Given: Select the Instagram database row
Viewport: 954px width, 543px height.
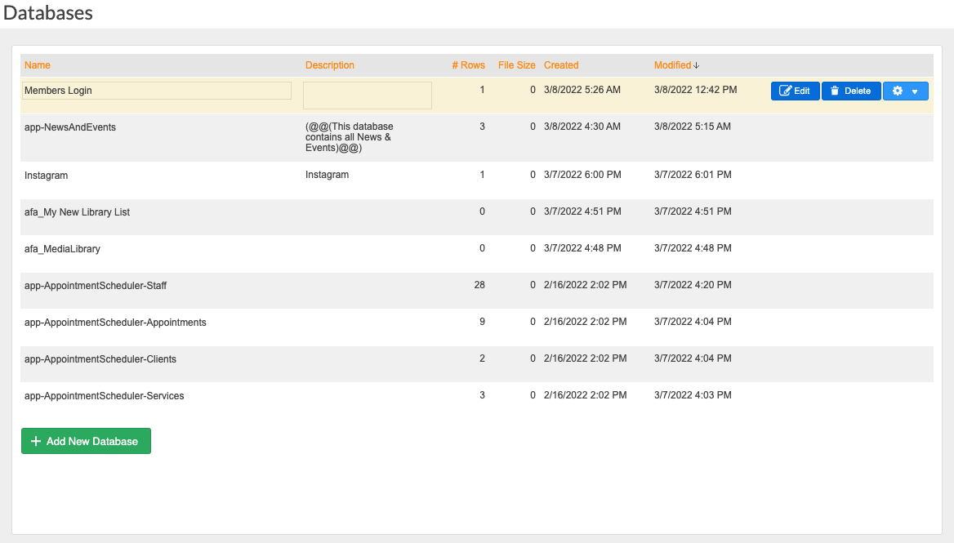Looking at the screenshot, I should click(47, 176).
